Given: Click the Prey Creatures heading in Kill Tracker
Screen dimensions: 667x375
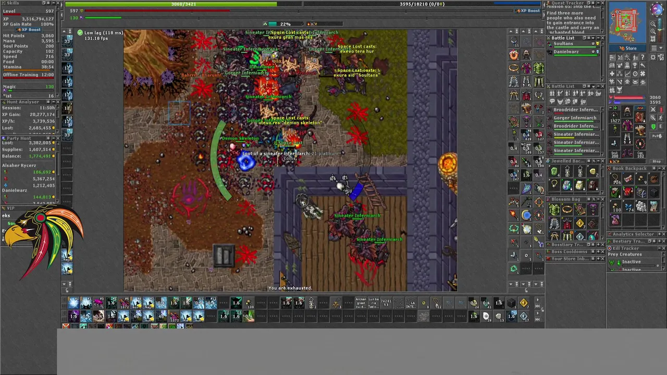Looking at the screenshot, I should tap(625, 254).
